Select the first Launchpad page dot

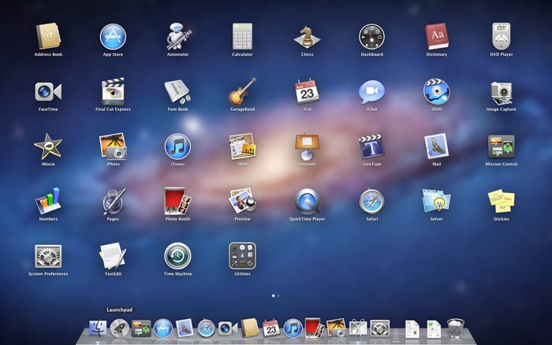(274, 295)
